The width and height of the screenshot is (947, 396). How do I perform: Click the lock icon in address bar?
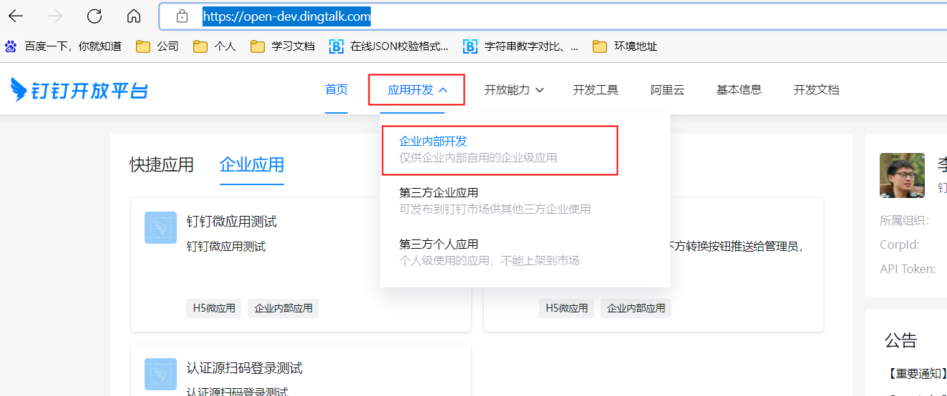click(182, 16)
